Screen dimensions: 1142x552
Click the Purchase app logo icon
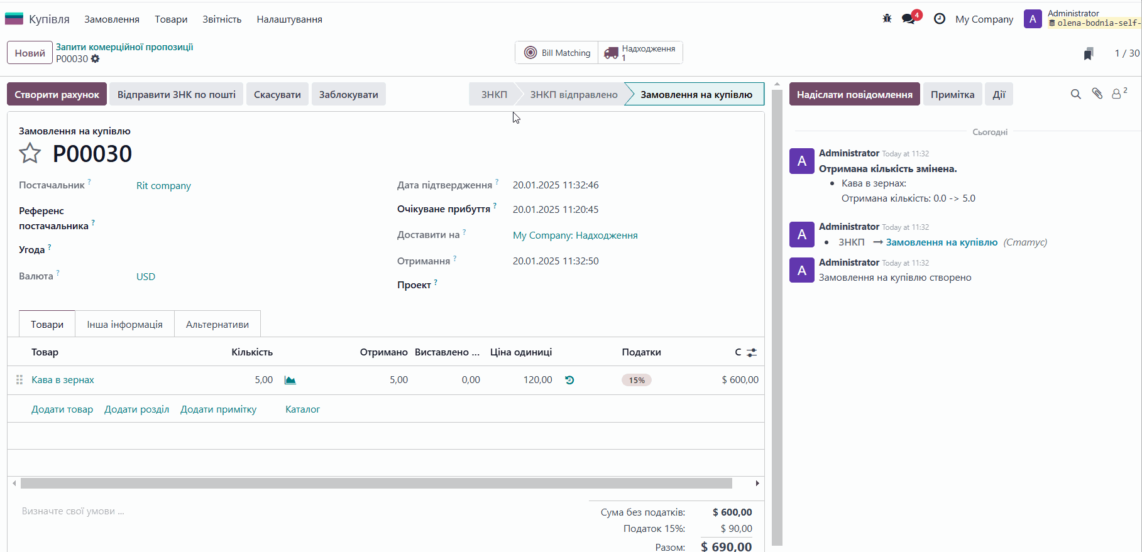tap(14, 19)
